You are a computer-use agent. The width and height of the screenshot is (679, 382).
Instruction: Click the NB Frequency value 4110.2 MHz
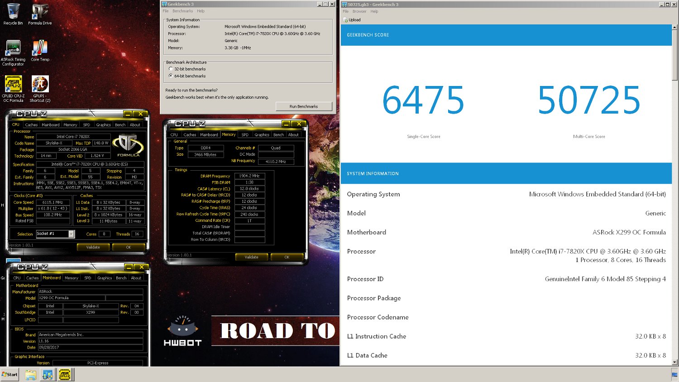(276, 161)
